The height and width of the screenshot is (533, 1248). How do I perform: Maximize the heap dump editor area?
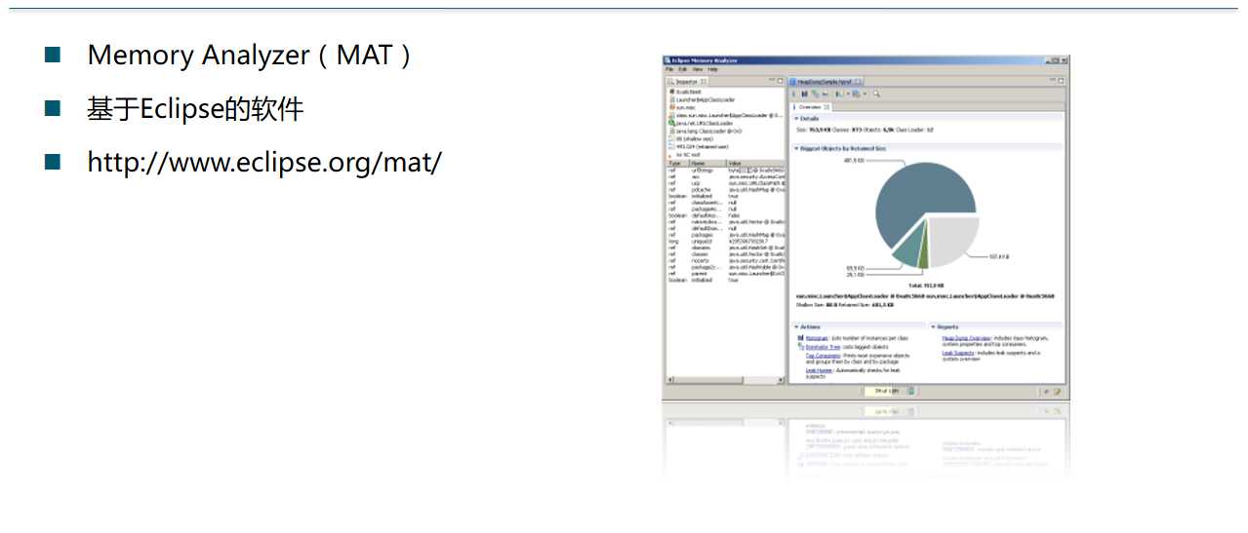1061,82
